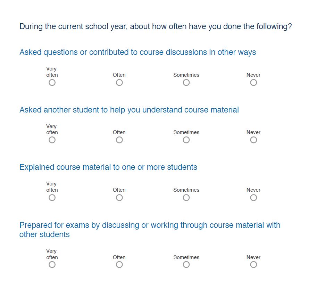The height and width of the screenshot is (282, 317).
Task: Pick "Never" for prepared for exams with students
Action: pos(253,265)
